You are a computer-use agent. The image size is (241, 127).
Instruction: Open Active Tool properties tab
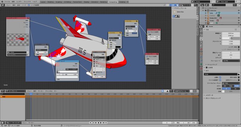201,31
